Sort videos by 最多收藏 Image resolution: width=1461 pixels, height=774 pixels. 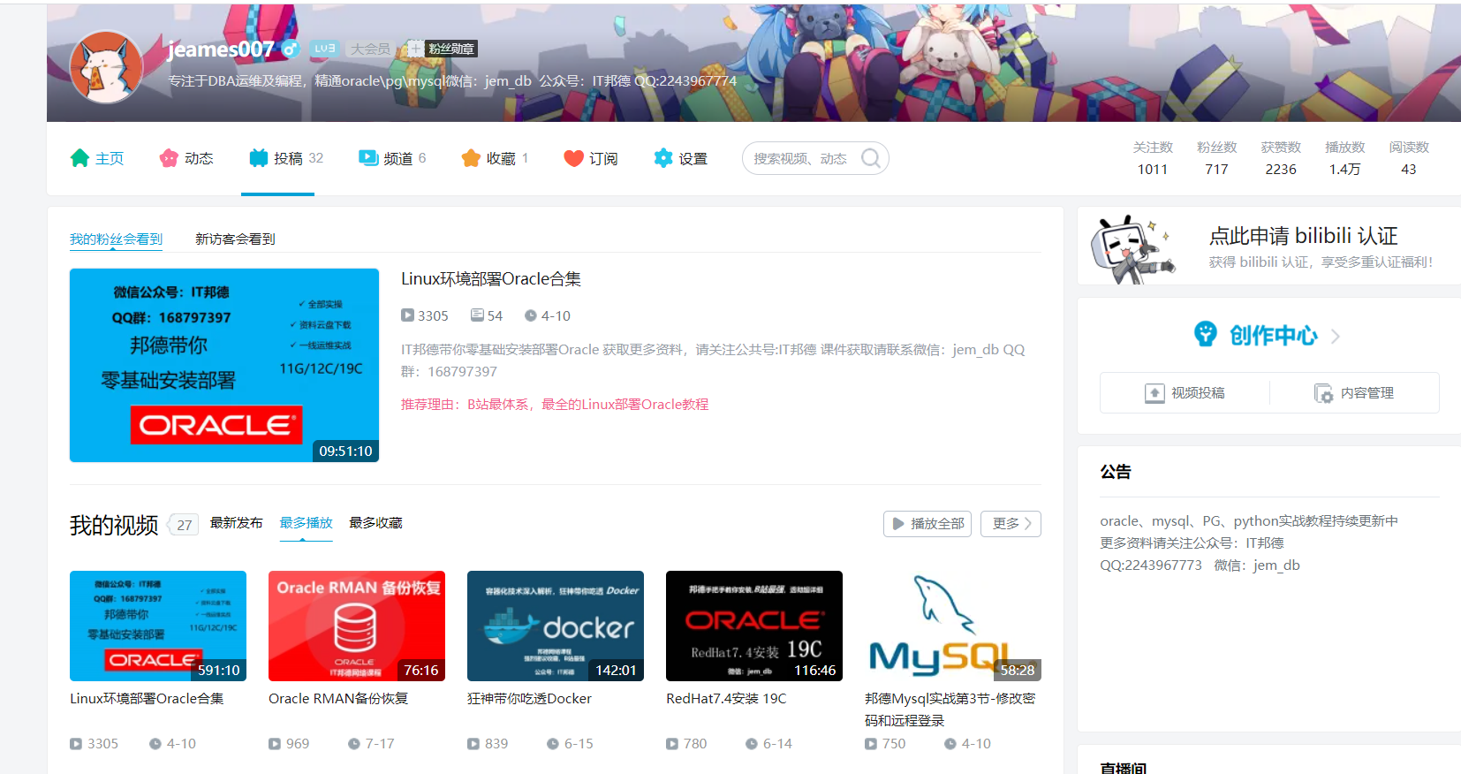(375, 523)
